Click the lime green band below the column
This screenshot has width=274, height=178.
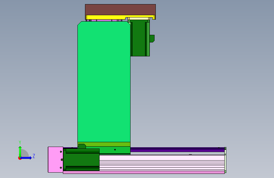(x=104, y=144)
